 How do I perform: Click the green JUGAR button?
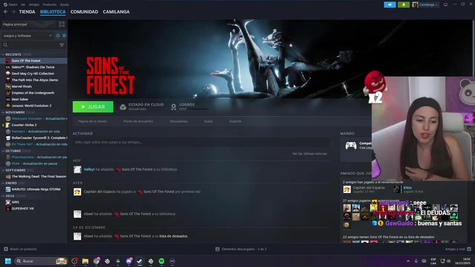point(93,107)
